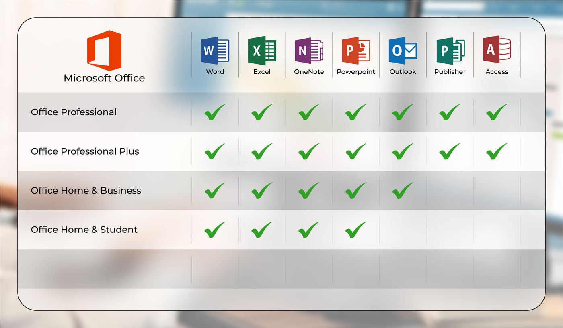The image size is (563, 328).
Task: Click the Powerpoint checkmark for Home & Student
Action: coord(356,230)
